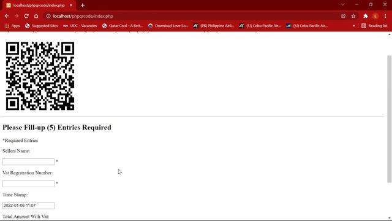Open (PR) Philippine Airlines bookmark
This screenshot has width=392, height=221.
tap(214, 26)
